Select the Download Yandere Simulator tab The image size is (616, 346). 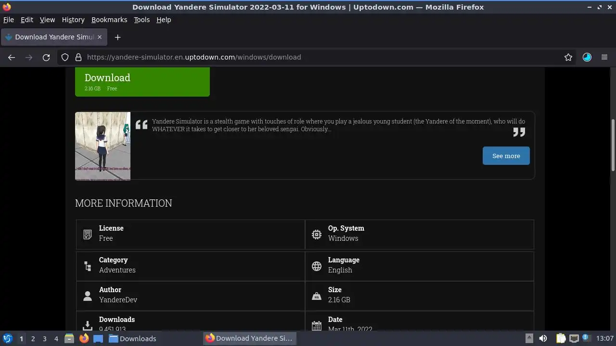54,37
